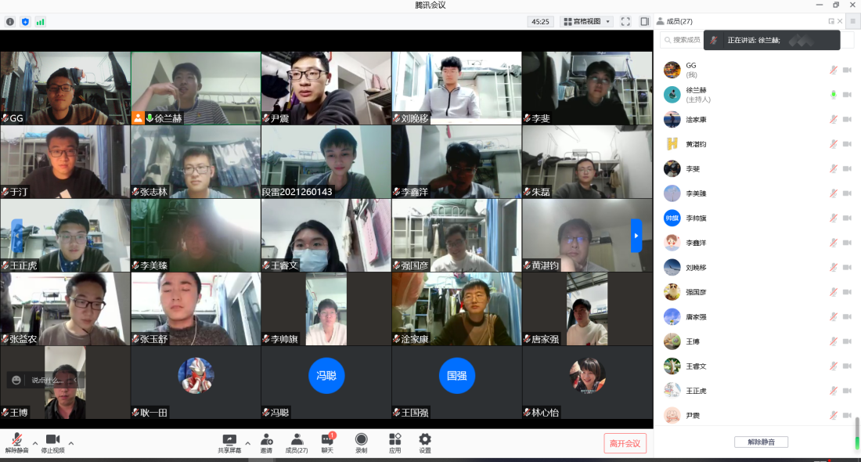
Task: Expand share options arrow beside 共享屏幕
Action: tap(248, 442)
